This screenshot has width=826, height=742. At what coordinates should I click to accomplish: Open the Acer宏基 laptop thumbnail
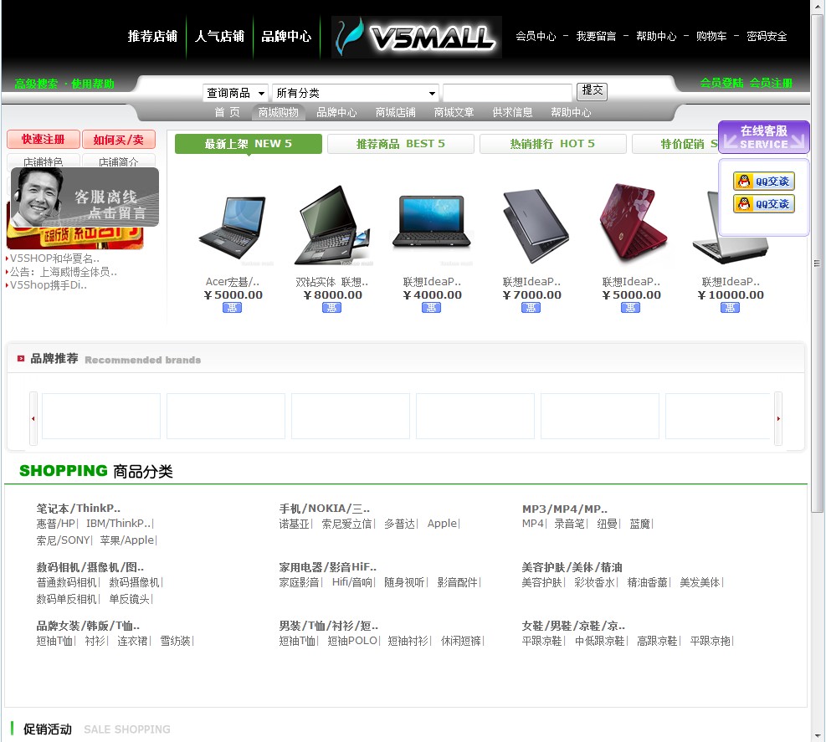pyautogui.click(x=233, y=227)
